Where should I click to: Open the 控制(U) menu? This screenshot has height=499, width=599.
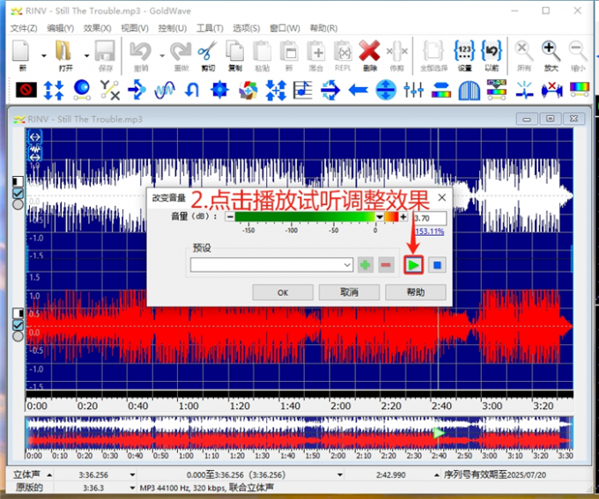(x=173, y=28)
